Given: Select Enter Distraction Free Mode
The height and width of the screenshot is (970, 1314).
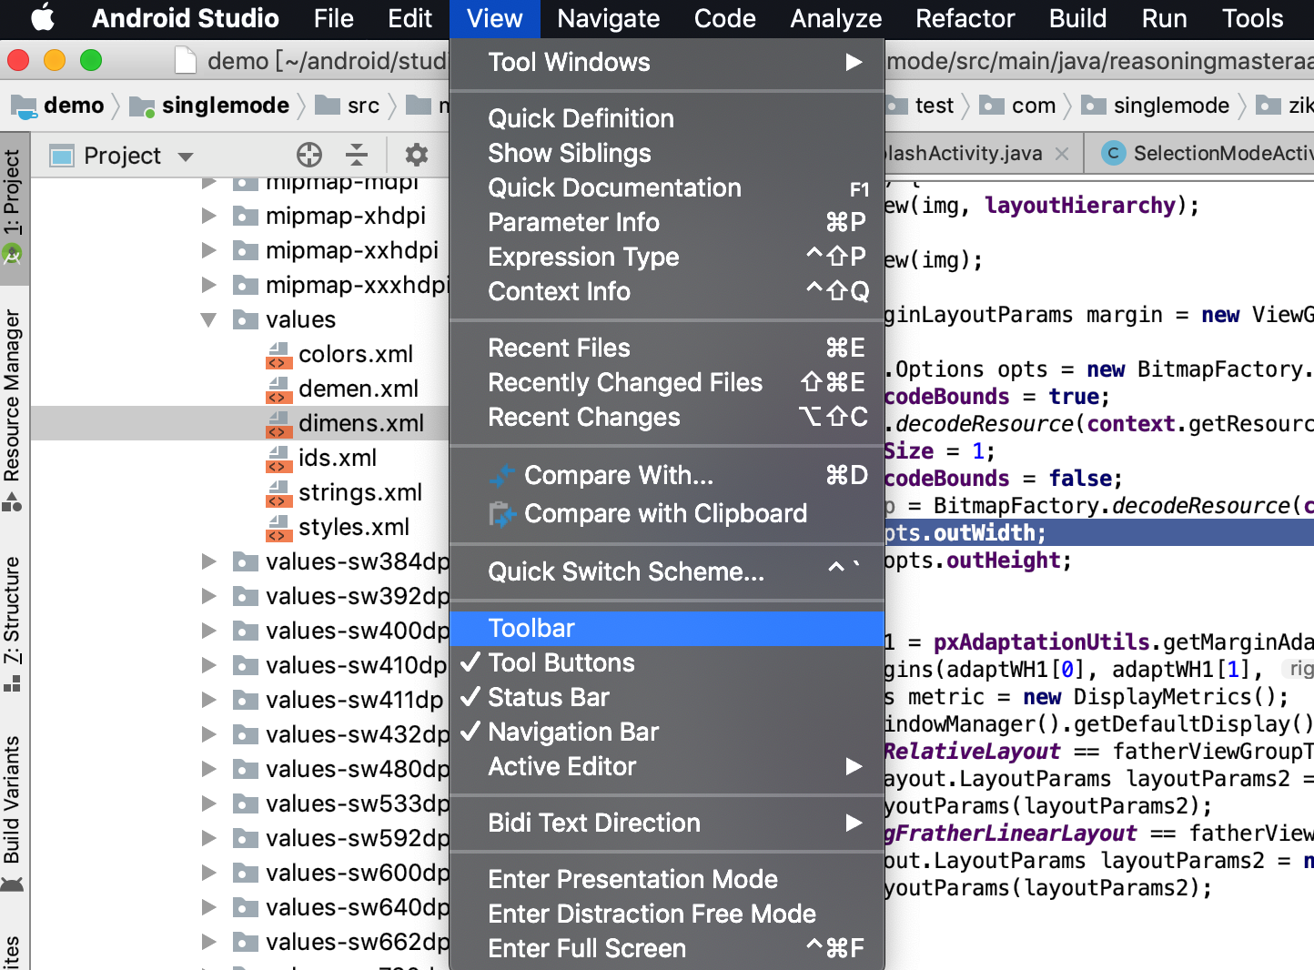Looking at the screenshot, I should (x=667, y=914).
